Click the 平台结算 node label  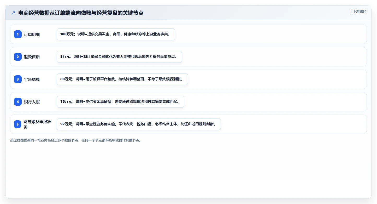pos(32,79)
